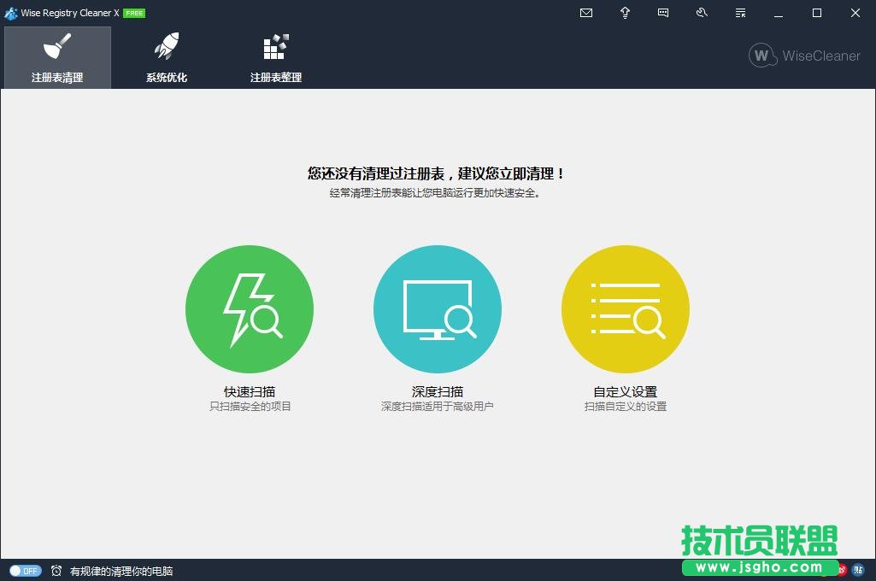This screenshot has height=581, width=876.
Task: Click the FREE badge in the title bar
Action: (x=133, y=13)
